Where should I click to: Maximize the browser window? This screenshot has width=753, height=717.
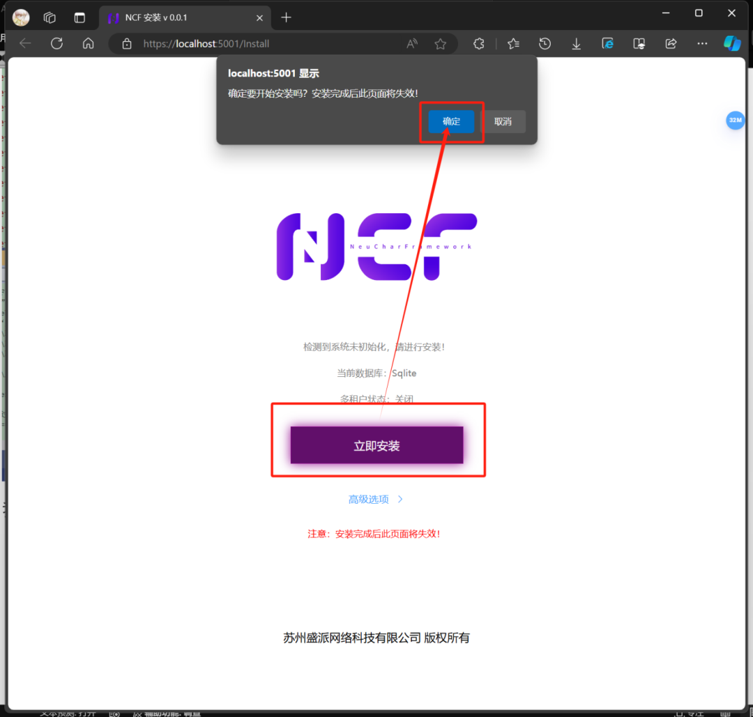(x=699, y=13)
